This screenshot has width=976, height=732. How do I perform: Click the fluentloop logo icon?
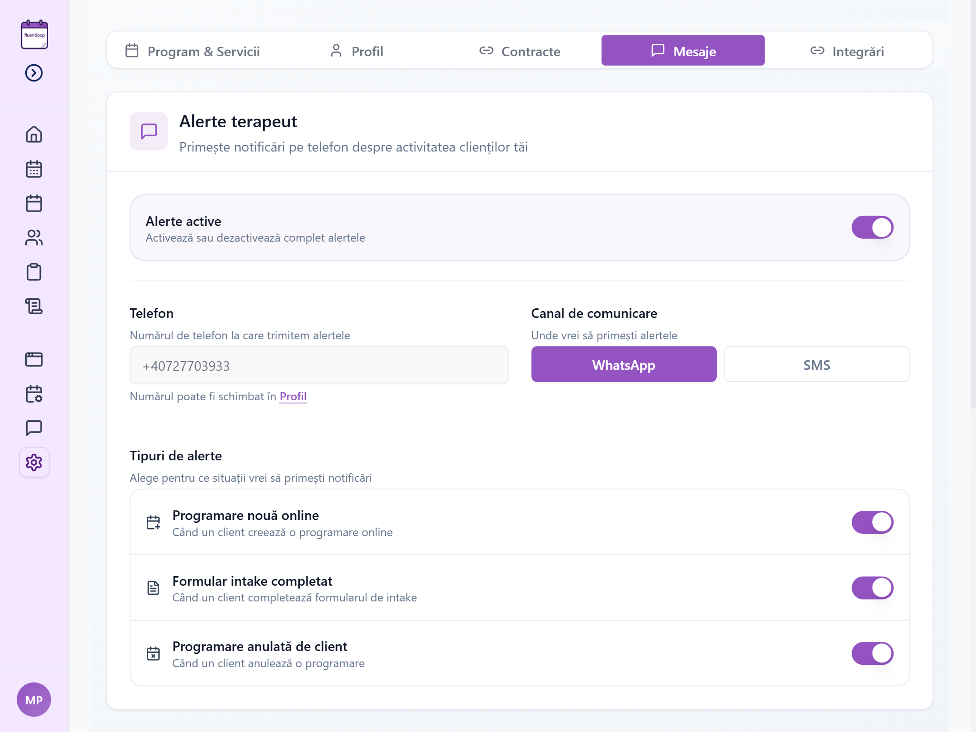tap(34, 34)
